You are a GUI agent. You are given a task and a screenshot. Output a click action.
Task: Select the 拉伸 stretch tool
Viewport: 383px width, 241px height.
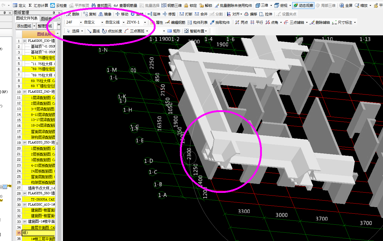pos(266,14)
